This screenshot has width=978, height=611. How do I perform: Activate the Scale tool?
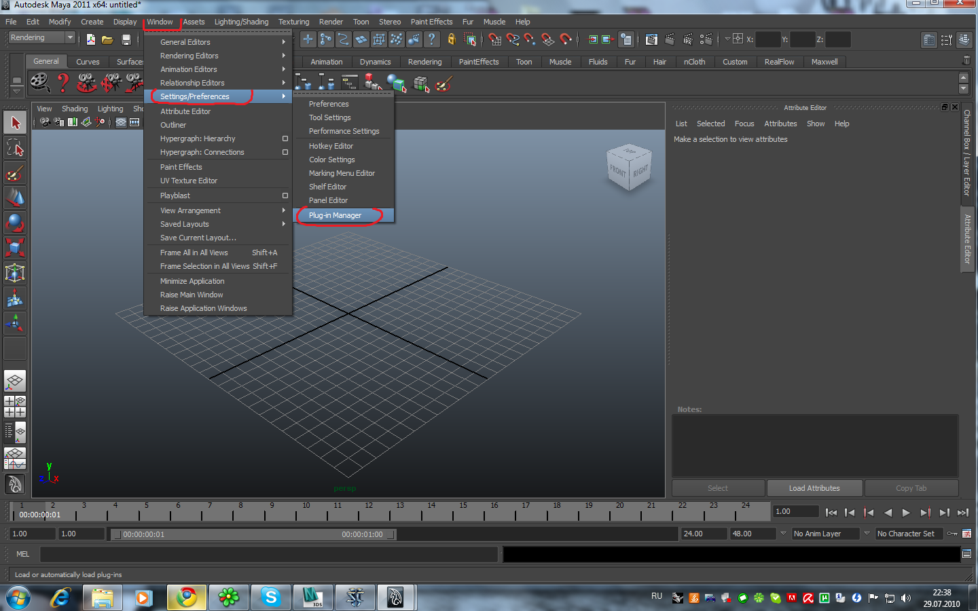pyautogui.click(x=15, y=248)
